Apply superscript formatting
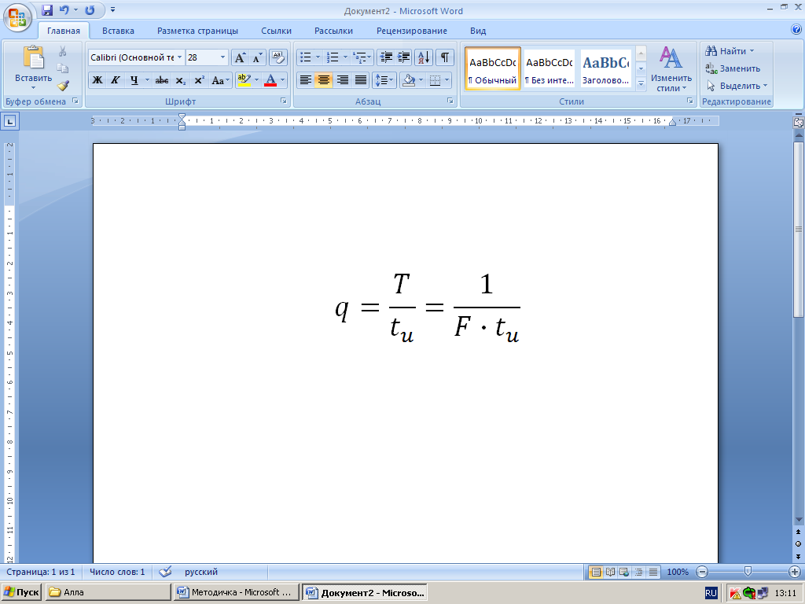The height and width of the screenshot is (604, 805). [199, 80]
